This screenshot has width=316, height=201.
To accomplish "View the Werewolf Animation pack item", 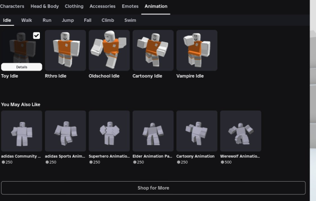I will point(241,131).
